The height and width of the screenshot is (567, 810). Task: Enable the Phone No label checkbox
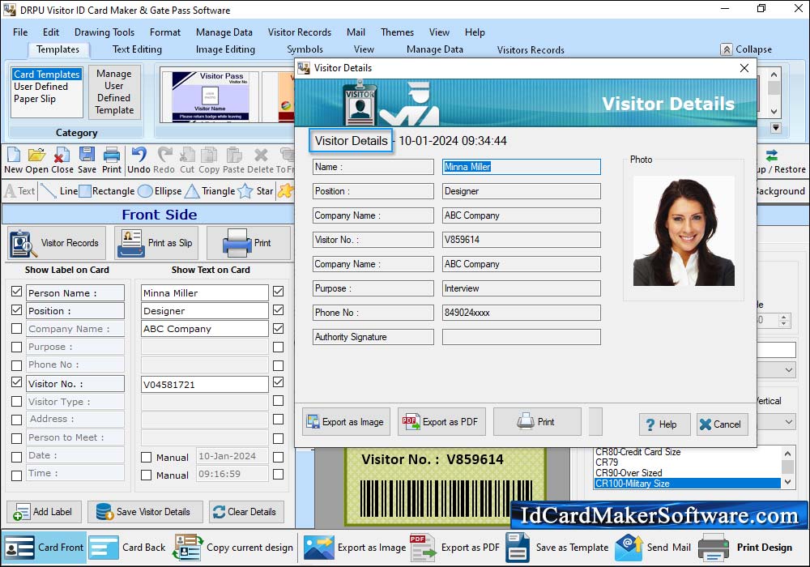pos(16,365)
